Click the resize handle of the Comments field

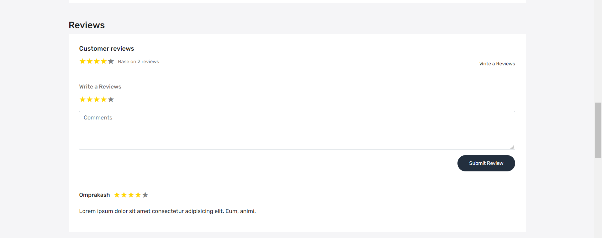512,147
